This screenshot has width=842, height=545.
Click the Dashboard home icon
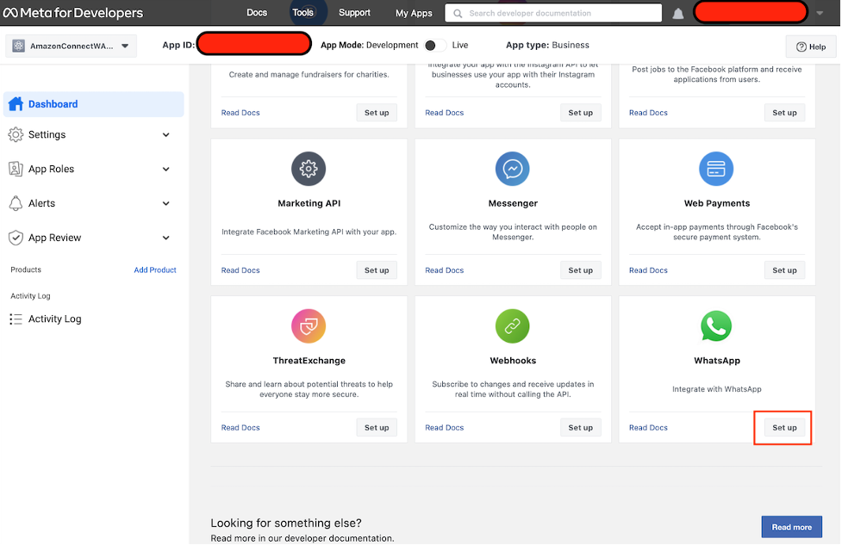click(16, 104)
